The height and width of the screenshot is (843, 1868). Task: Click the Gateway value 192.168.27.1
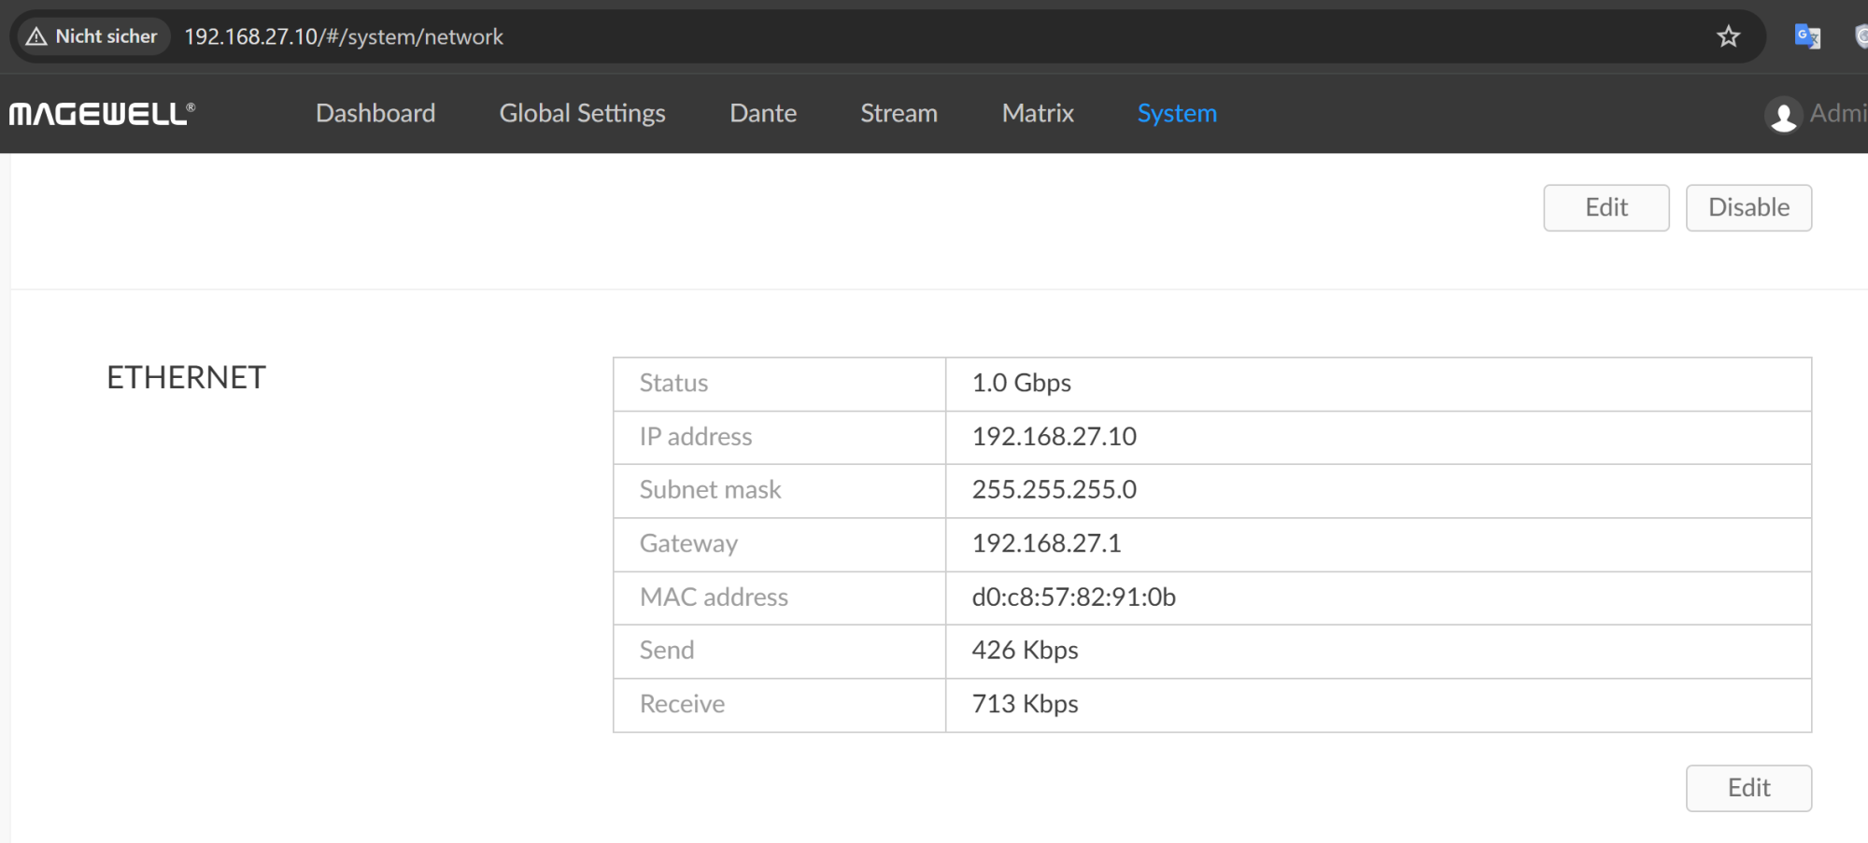[1046, 543]
